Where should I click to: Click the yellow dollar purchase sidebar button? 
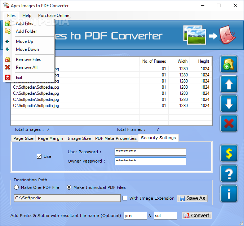click(x=229, y=153)
